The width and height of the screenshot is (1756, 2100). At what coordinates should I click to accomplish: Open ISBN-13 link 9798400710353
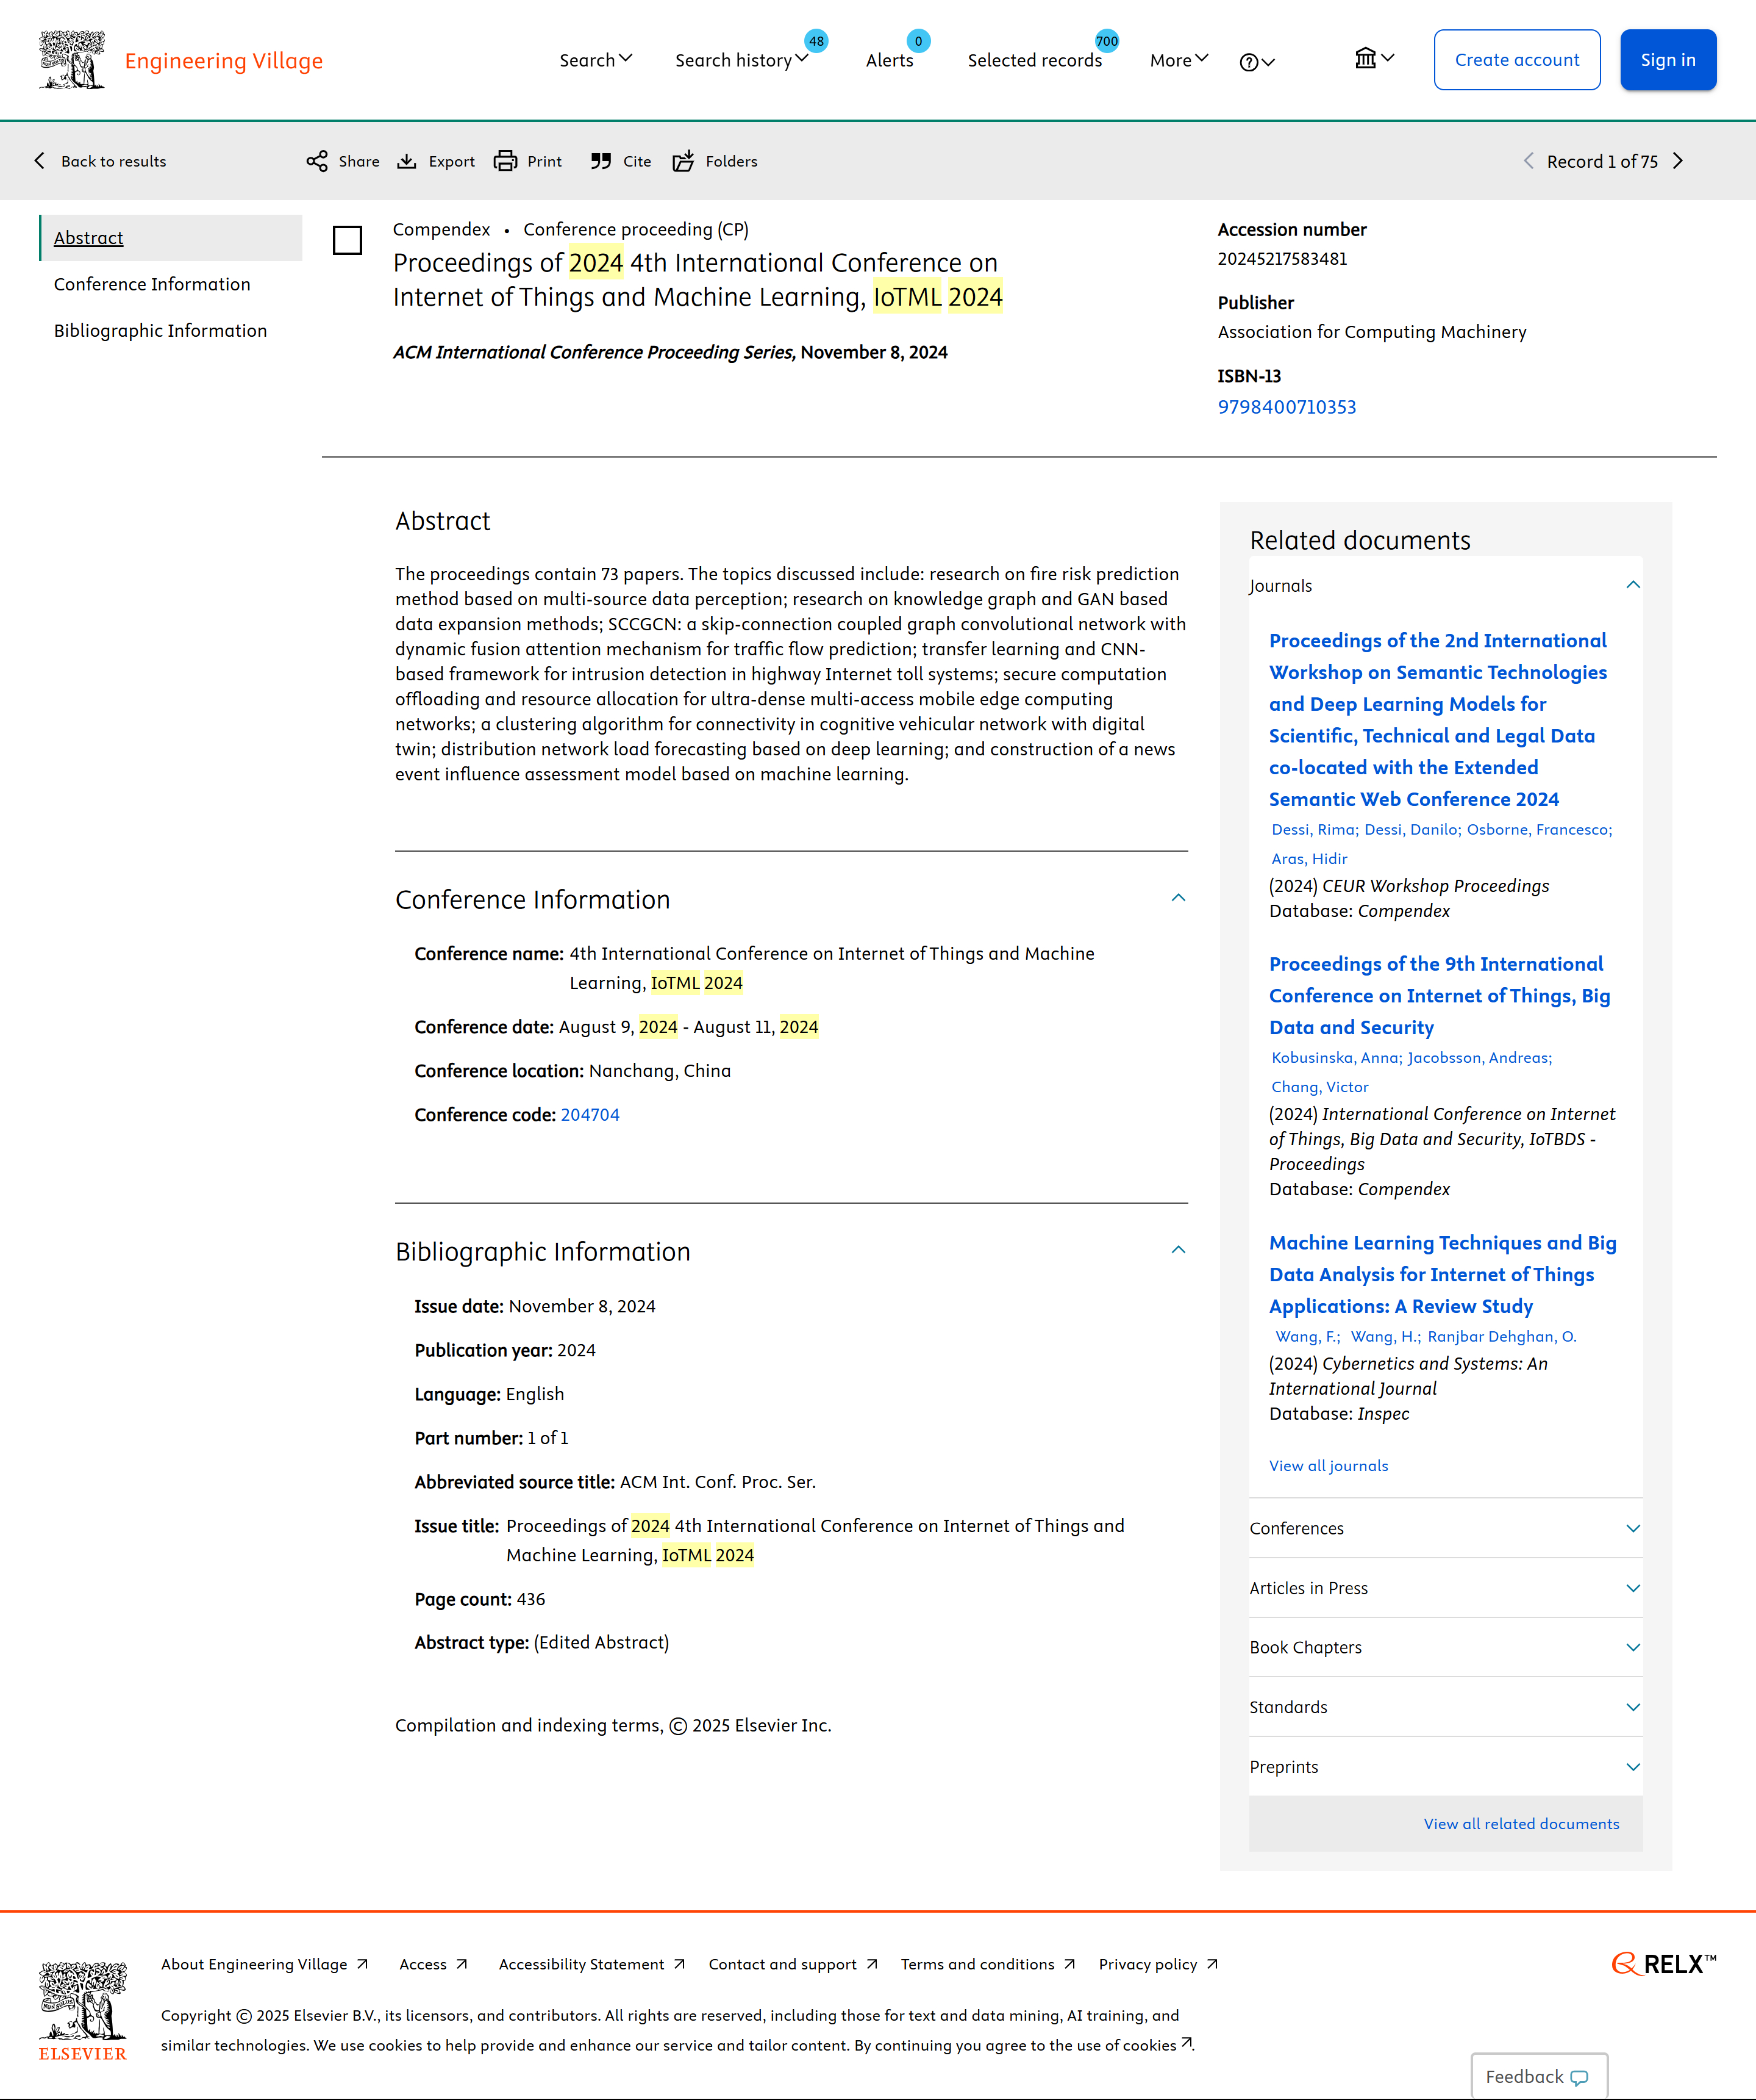pyautogui.click(x=1287, y=407)
